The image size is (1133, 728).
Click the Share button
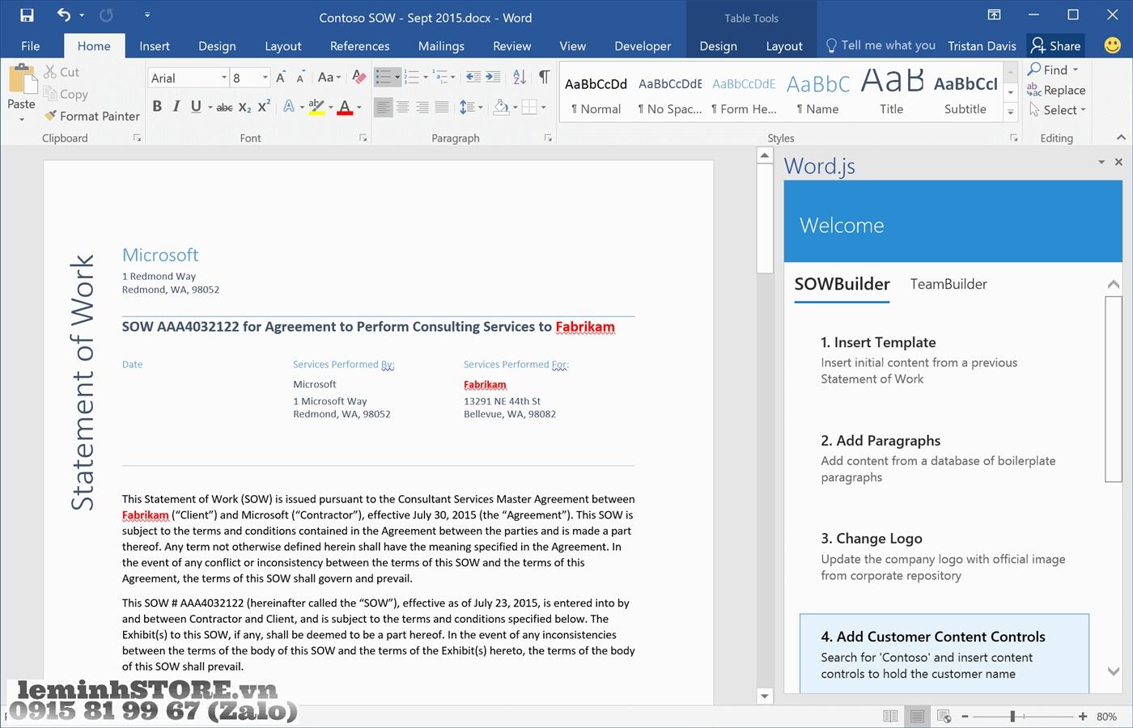coord(1056,46)
